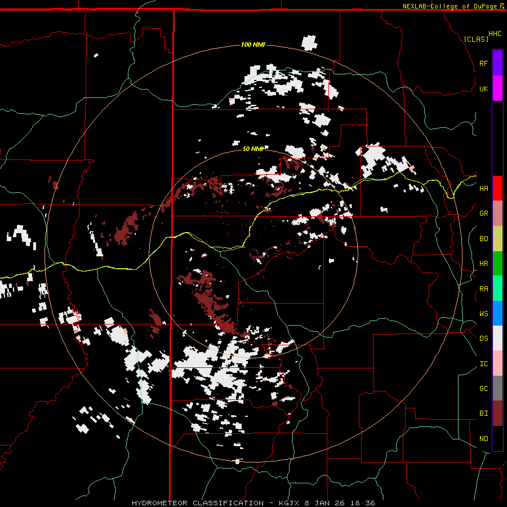Click the UK legend label

(483, 88)
